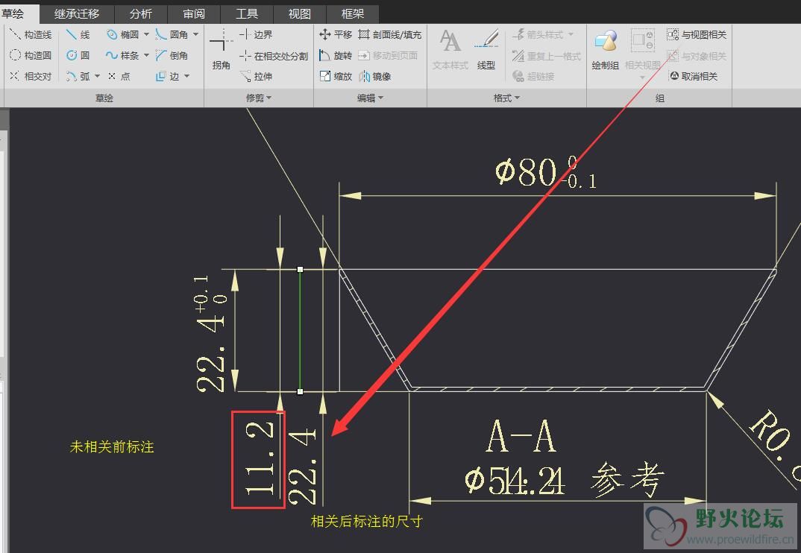Switch to the 继承迁移 ribbon tab
This screenshot has width=801, height=553.
(77, 13)
